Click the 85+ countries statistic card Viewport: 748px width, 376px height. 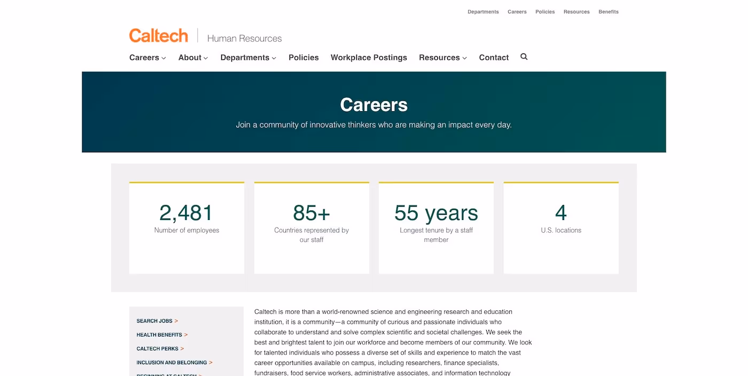coord(311,227)
